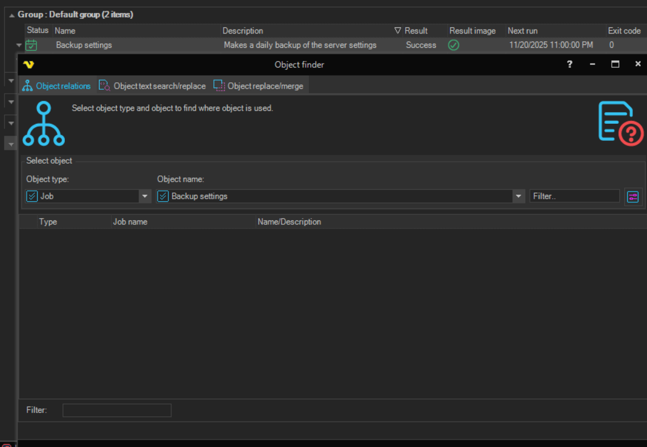Click the job icon in Object name field
Screen dimensions: 647x447
[x=163, y=197]
